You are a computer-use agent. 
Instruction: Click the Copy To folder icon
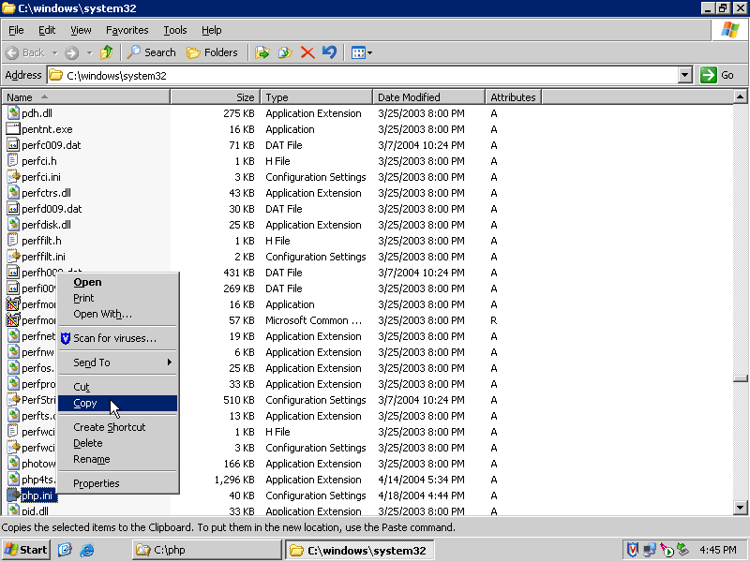285,52
